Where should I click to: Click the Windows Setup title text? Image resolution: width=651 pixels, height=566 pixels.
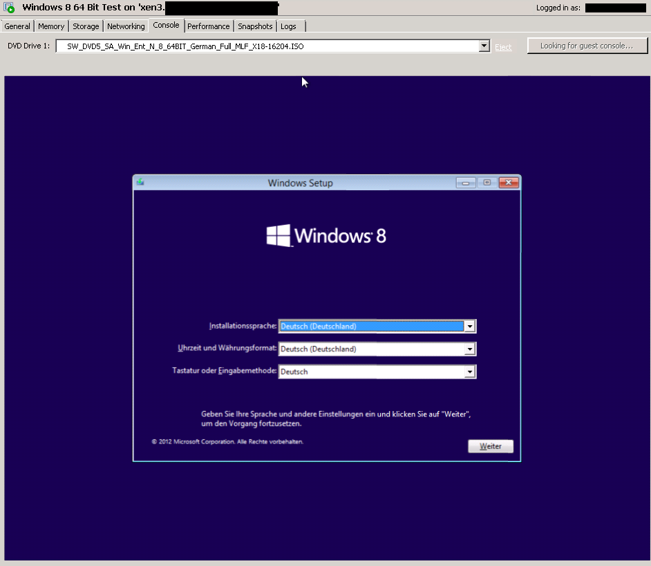point(300,183)
